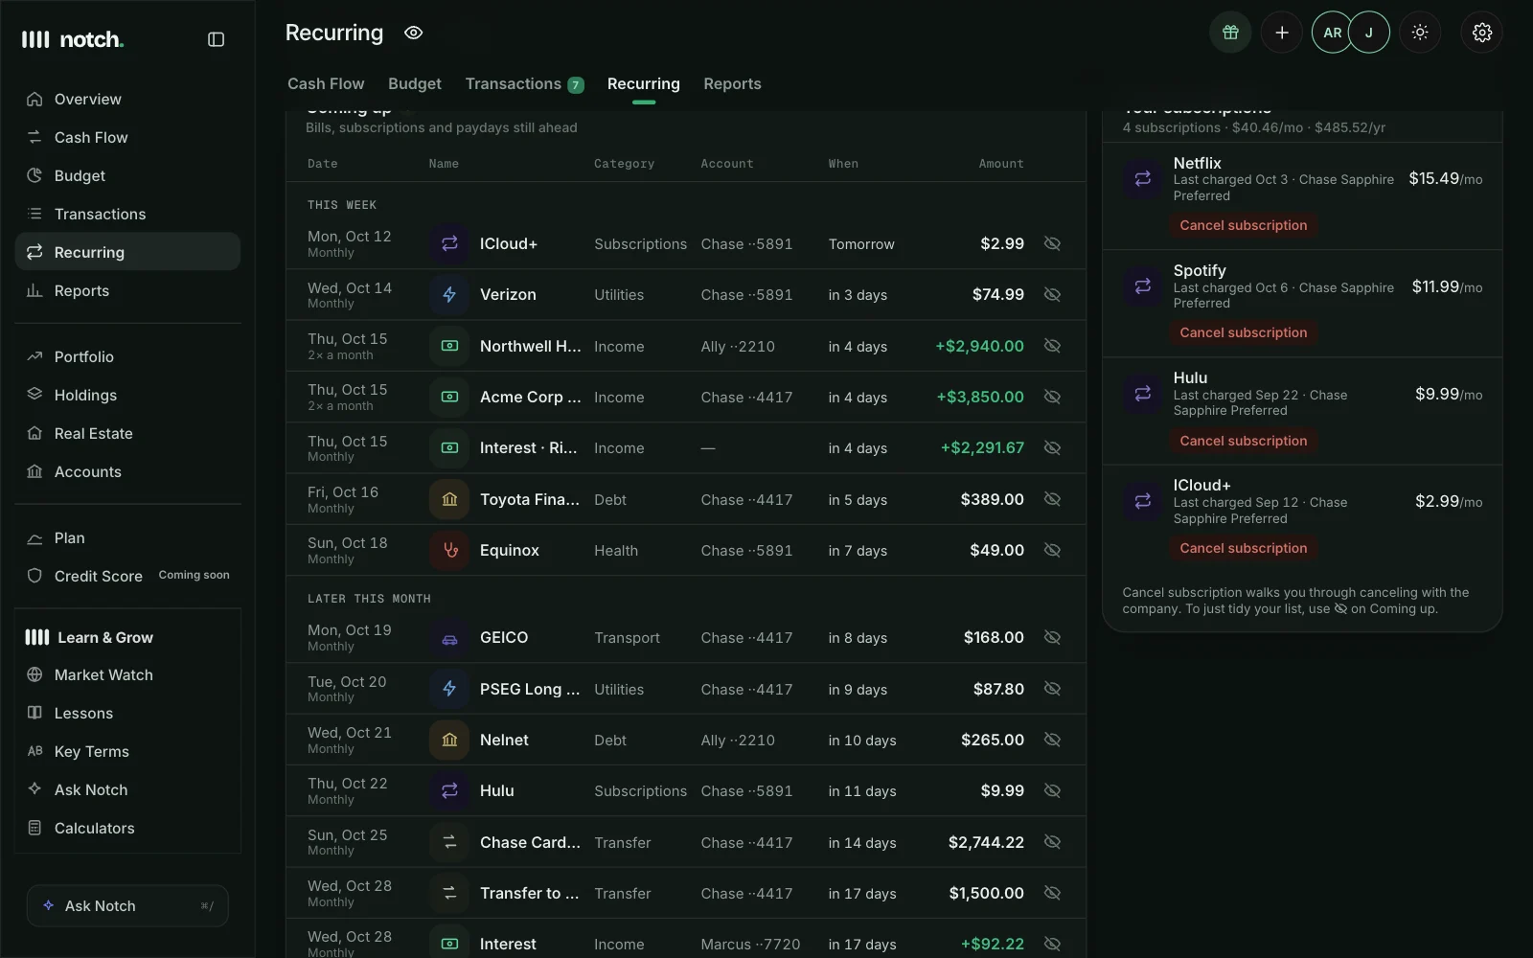This screenshot has height=958, width=1533.
Task: Open settings gear icon
Action: pyautogui.click(x=1481, y=33)
